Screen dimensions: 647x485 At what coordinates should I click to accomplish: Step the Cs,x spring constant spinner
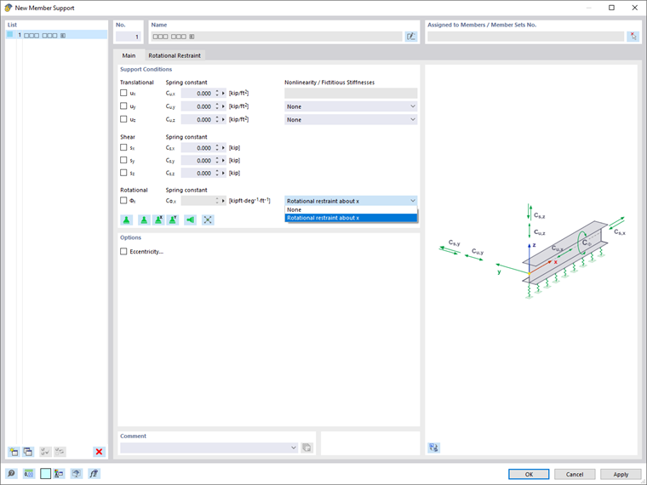click(217, 148)
